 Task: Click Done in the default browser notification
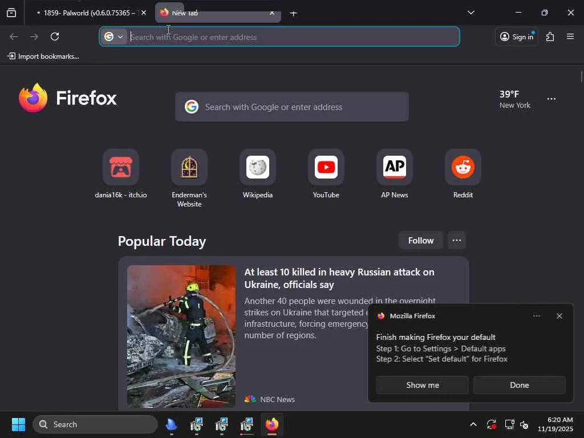[x=519, y=385]
